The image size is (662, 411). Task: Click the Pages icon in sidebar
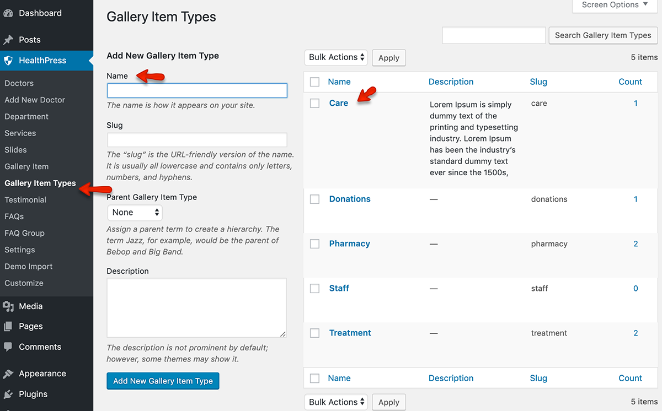pyautogui.click(x=8, y=326)
